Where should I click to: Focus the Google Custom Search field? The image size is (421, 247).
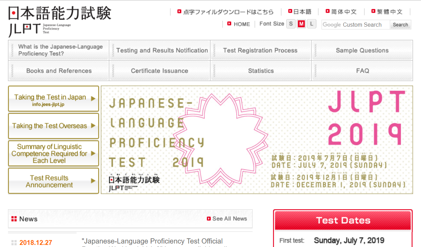pos(356,25)
